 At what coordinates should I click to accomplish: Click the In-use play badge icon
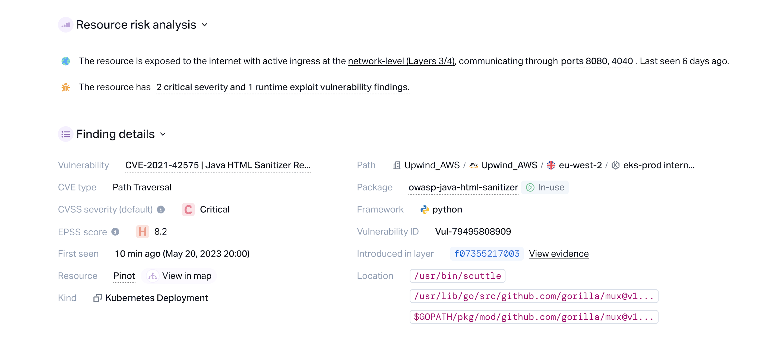tap(531, 187)
